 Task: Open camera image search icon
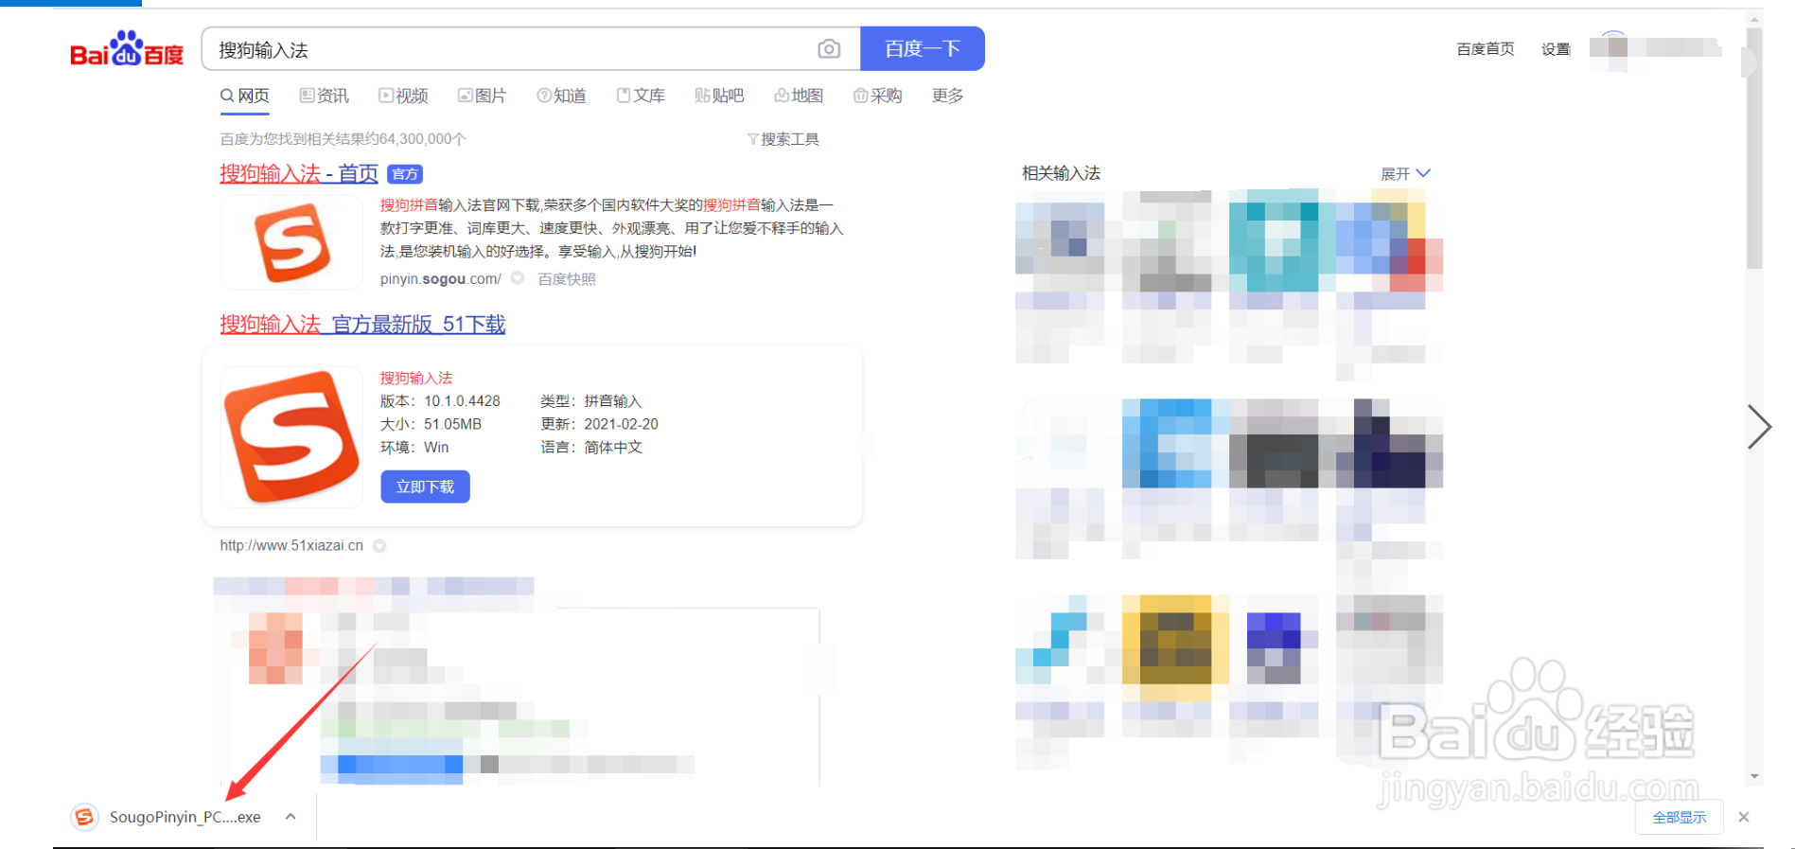829,48
